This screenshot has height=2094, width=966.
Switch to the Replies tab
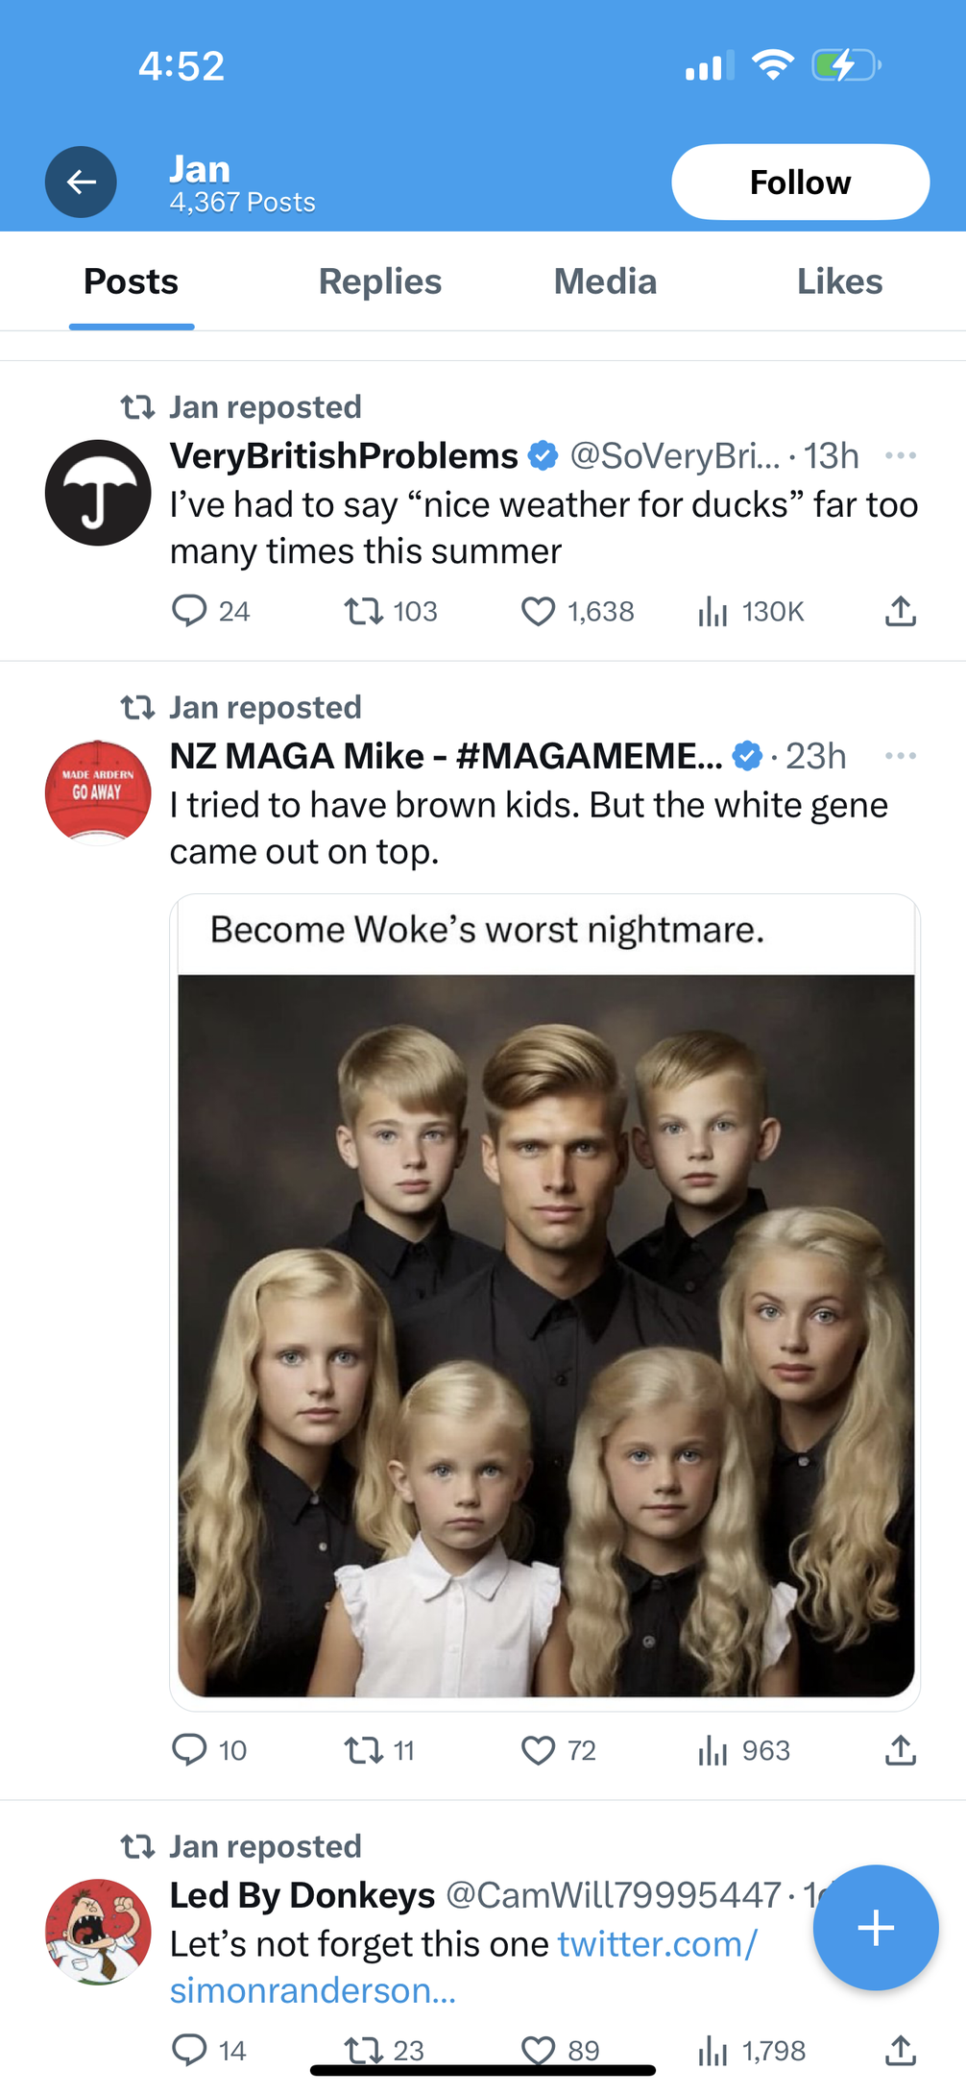[379, 281]
